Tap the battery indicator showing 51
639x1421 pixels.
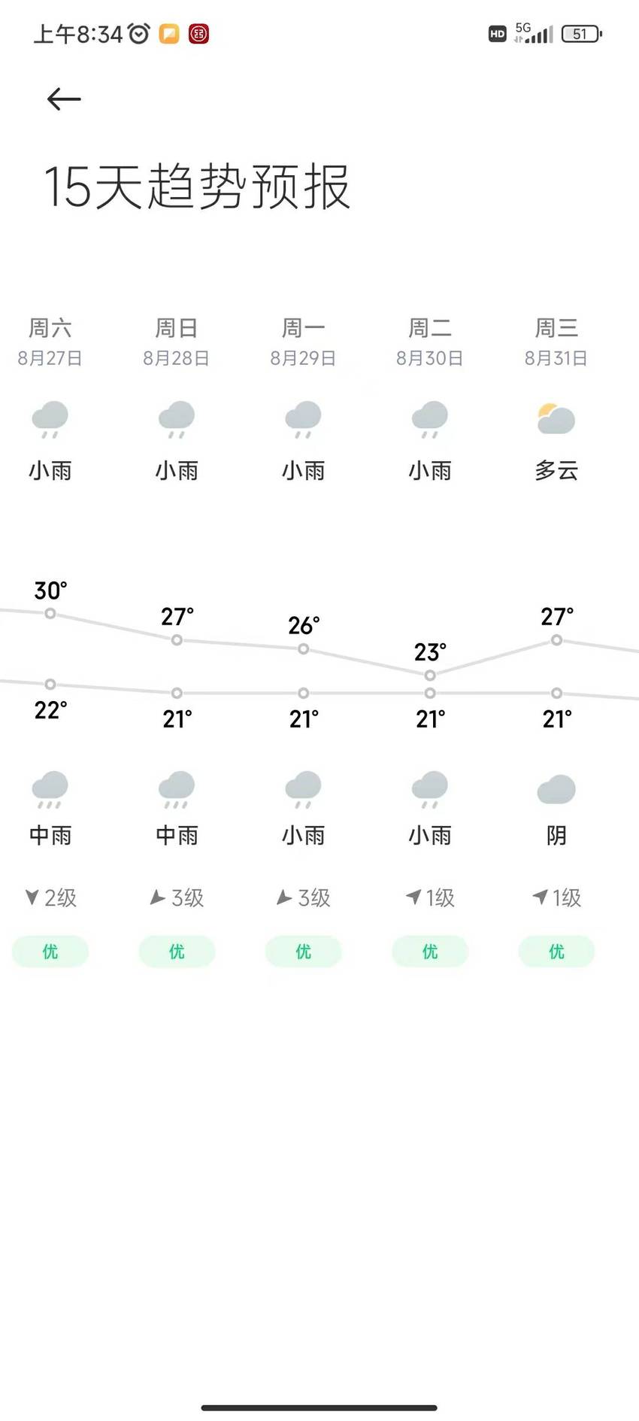point(582,34)
